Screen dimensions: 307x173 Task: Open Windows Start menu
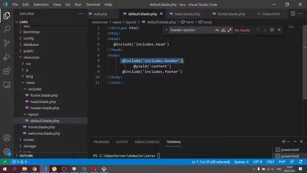4,169
